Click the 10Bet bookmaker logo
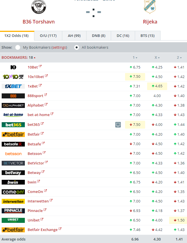This screenshot has width=187, height=243. click(x=13, y=67)
